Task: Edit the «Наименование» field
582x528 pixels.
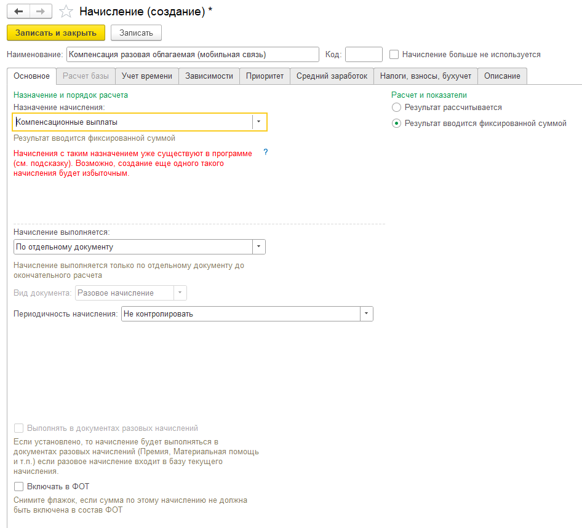Action: point(193,55)
